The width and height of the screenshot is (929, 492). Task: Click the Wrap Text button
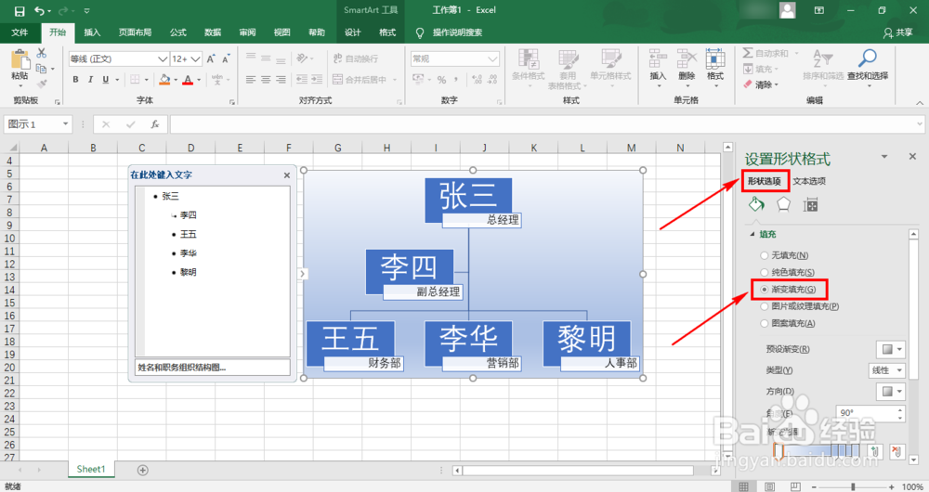click(356, 58)
